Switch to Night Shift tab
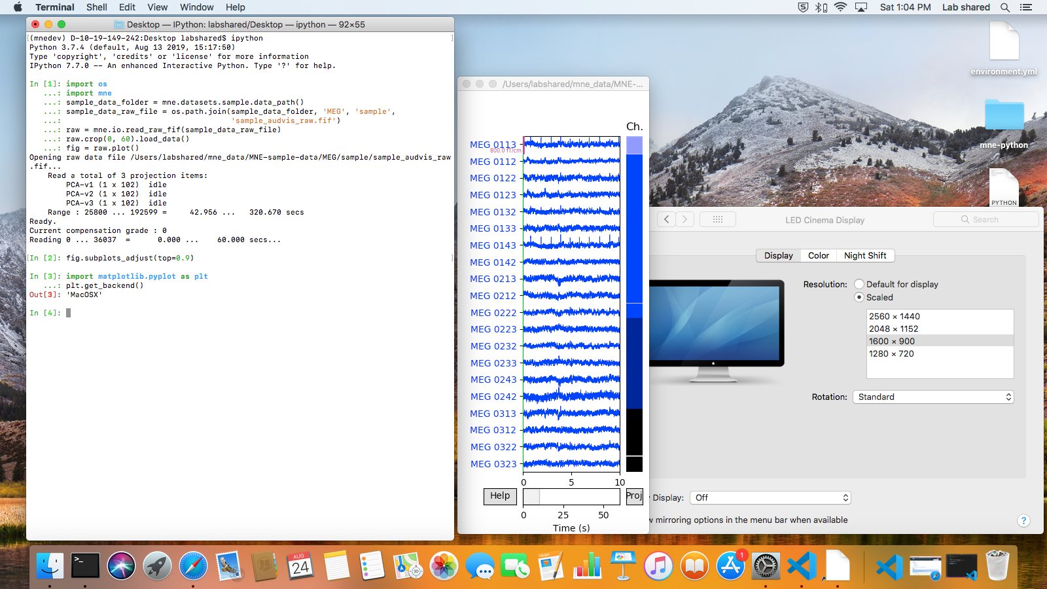 [x=865, y=255]
